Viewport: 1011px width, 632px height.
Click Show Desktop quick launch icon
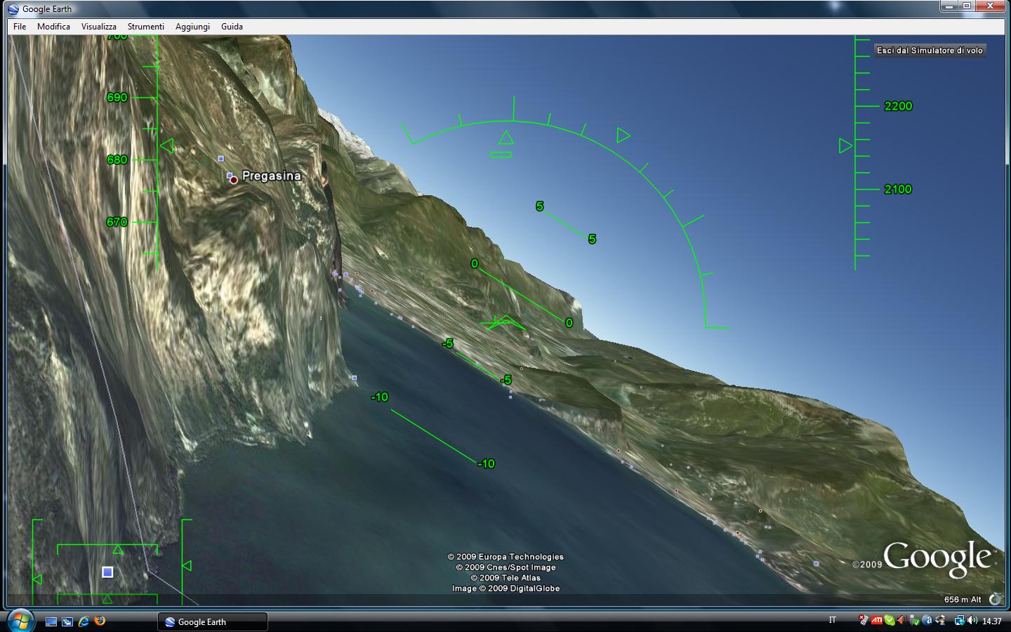[x=51, y=621]
